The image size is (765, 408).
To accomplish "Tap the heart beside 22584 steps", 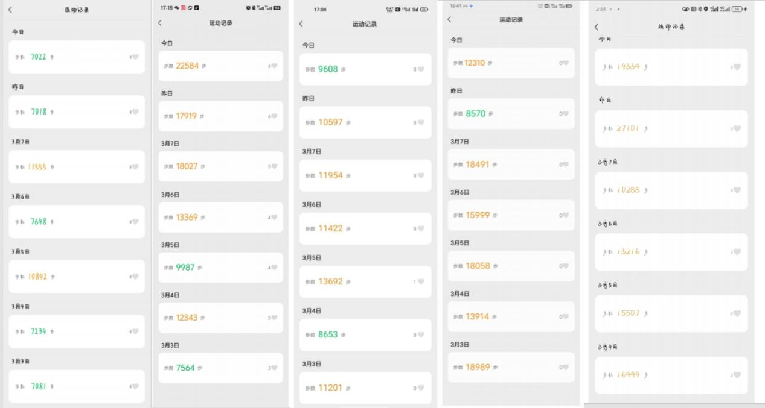I will [x=274, y=66].
